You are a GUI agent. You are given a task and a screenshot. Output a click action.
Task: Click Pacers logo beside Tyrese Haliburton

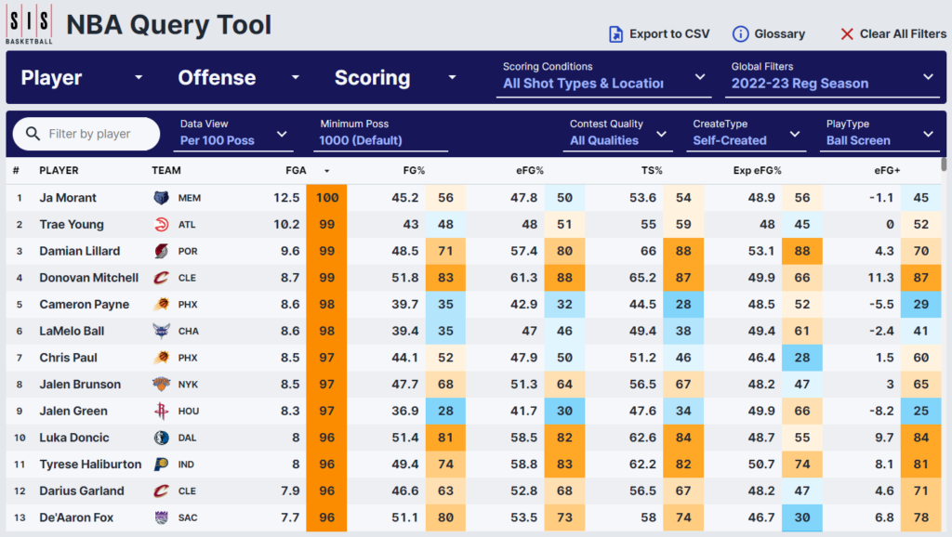pyautogui.click(x=161, y=465)
